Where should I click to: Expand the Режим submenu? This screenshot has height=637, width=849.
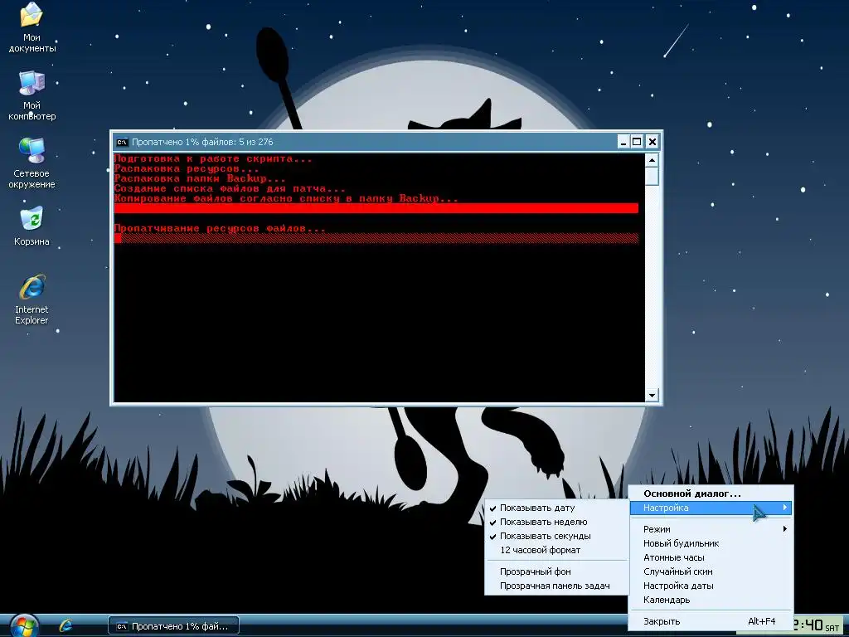tap(711, 529)
